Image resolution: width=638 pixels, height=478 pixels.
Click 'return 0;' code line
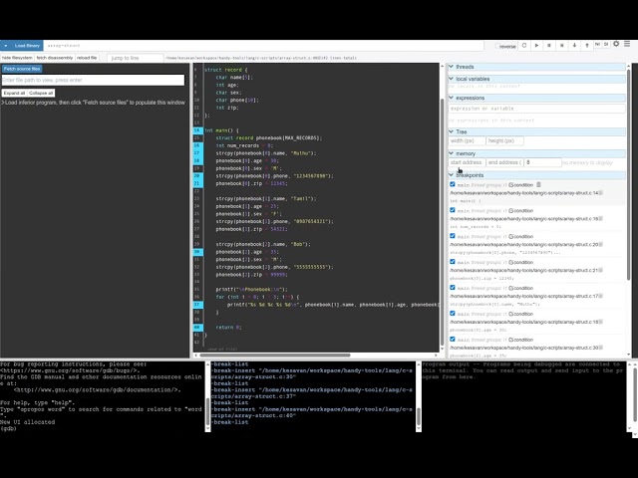tap(228, 328)
